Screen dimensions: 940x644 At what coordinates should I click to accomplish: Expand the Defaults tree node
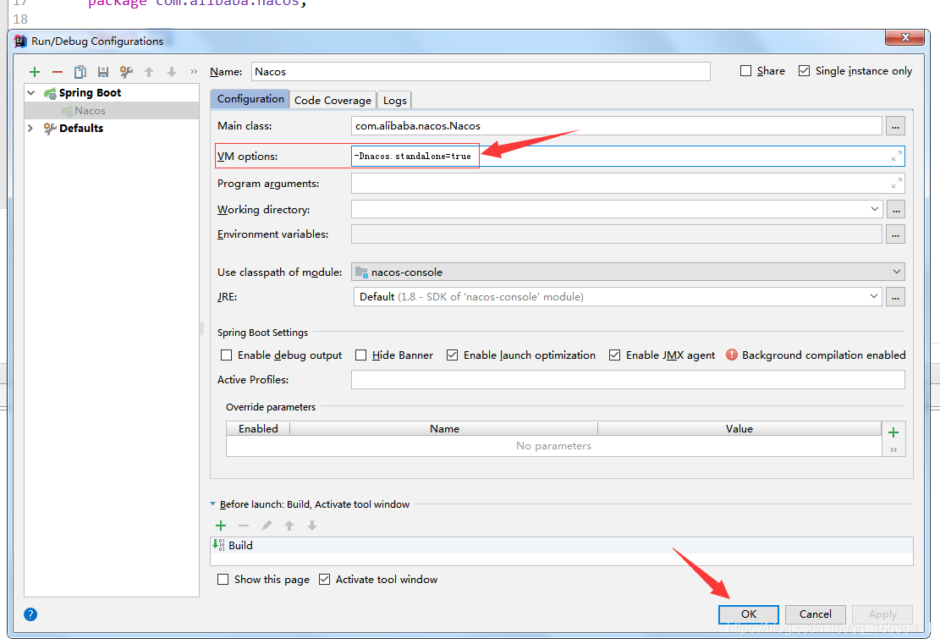click(x=30, y=128)
